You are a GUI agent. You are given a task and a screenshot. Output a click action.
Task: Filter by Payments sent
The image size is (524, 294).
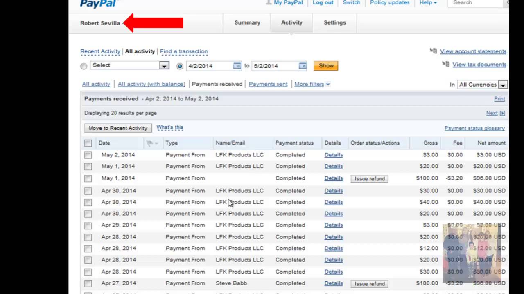point(268,84)
